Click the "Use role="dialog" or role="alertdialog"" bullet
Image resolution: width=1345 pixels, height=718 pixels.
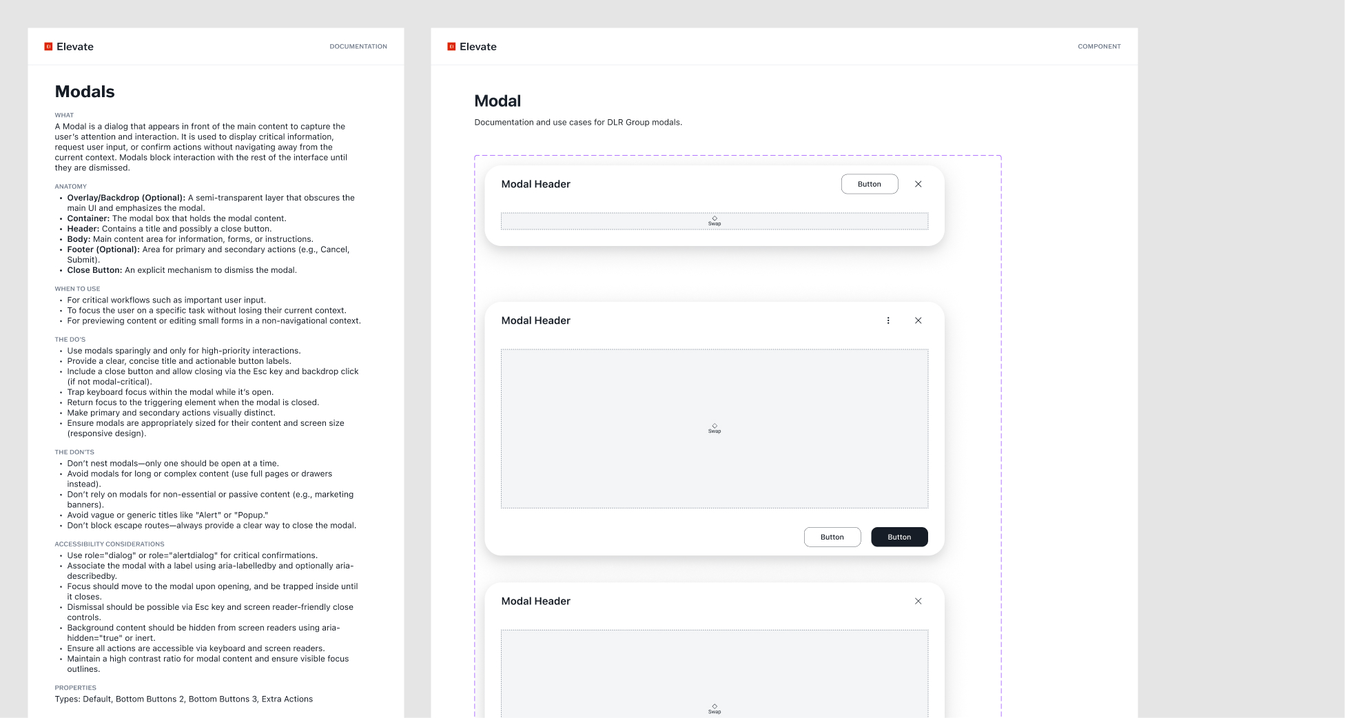pyautogui.click(x=192, y=555)
